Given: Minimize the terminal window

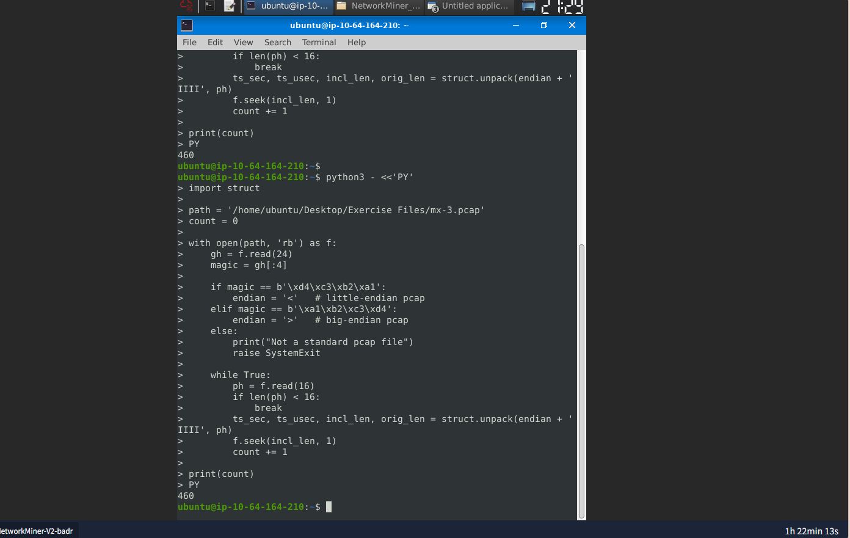Looking at the screenshot, I should click(516, 25).
